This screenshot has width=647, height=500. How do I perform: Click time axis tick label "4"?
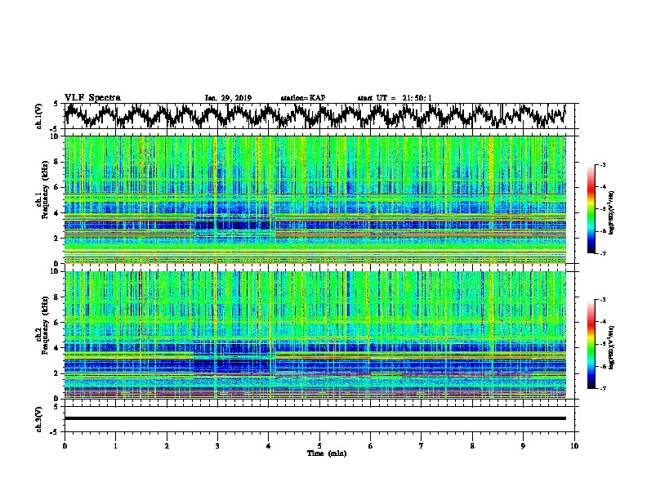[x=269, y=446]
